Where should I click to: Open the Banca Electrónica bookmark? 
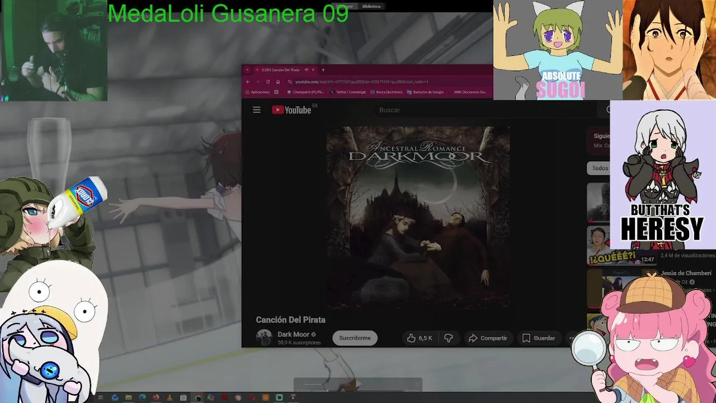tap(387, 92)
